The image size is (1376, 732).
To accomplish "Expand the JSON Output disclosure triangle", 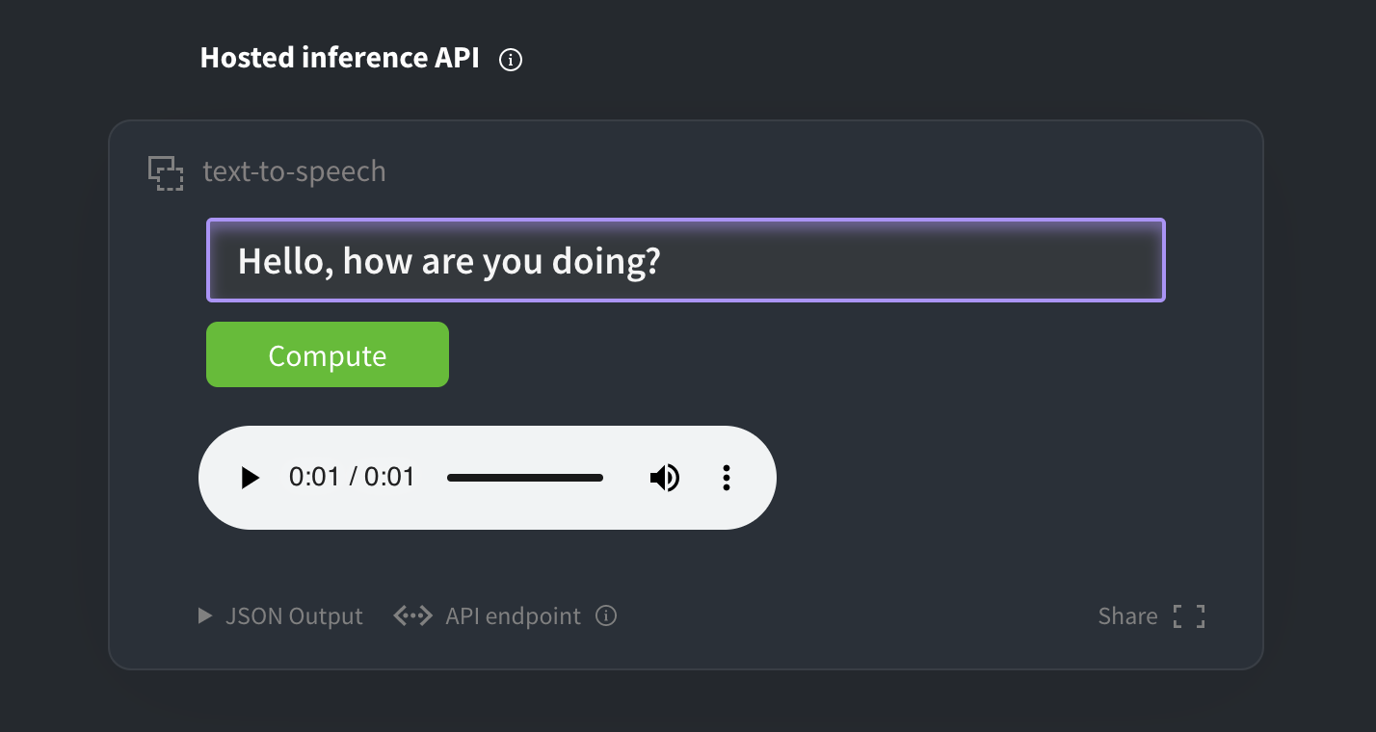I will click(204, 615).
